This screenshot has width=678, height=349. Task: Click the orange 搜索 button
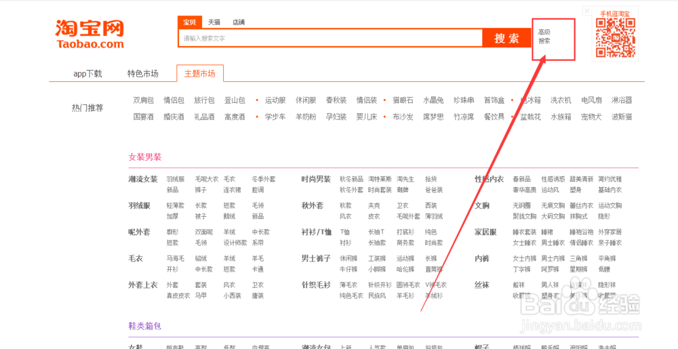click(506, 38)
